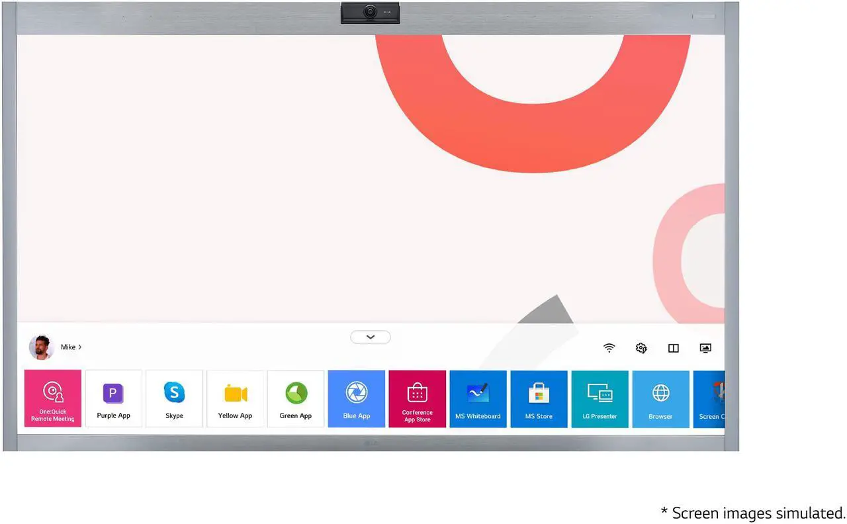
Task: Open the Yellow App
Action: coord(235,398)
